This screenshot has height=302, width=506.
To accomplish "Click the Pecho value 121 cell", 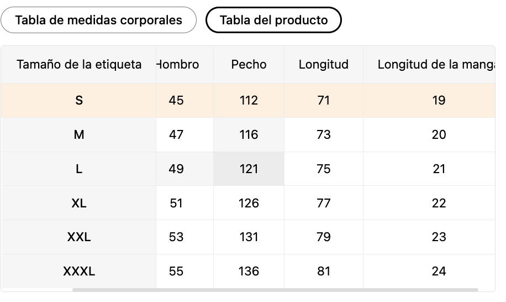I will click(x=249, y=169).
